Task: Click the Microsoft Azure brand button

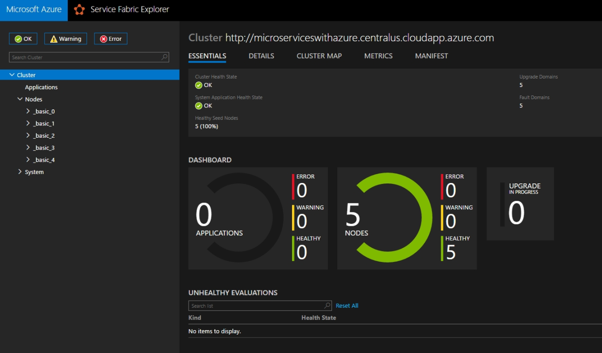Action: [34, 10]
